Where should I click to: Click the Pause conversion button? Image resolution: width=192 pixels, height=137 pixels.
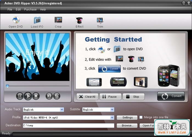click(x=111, y=97)
